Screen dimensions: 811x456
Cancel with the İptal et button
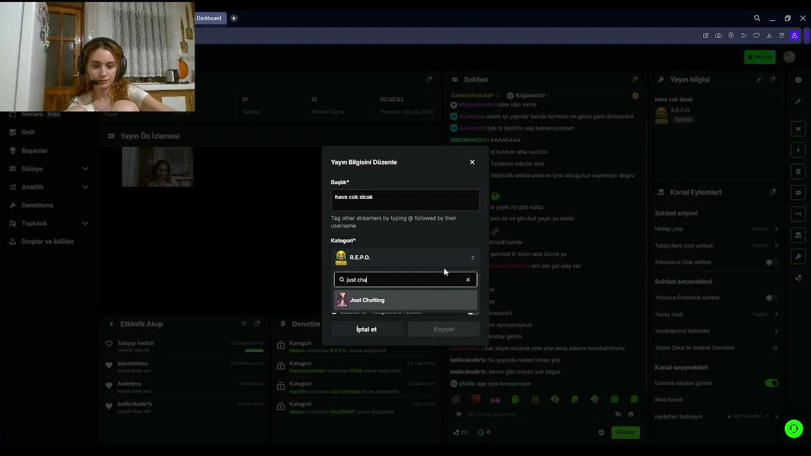[366, 329]
